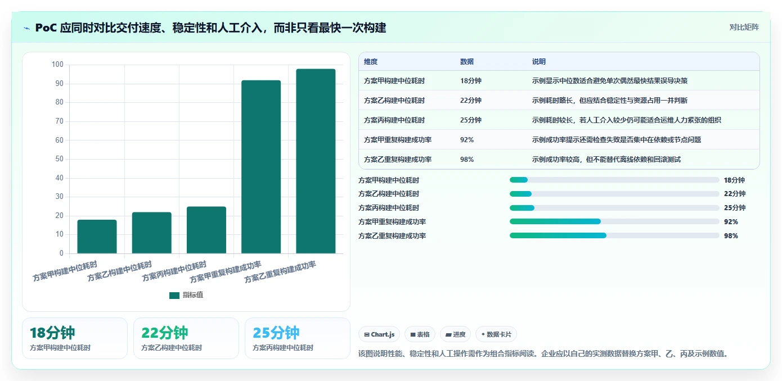Click the 维度 table column header
Screen dimensions: 782x381
[x=371, y=62]
